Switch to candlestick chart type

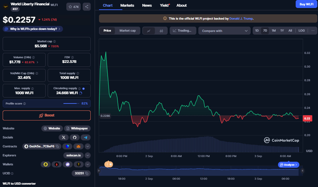coord(161,31)
